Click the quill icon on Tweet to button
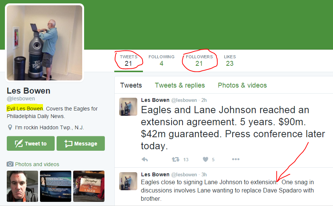Screen dimensions: 333x206 coord(19,144)
